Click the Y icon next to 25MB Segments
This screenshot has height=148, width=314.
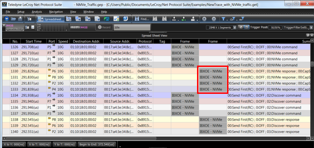pos(235,28)
